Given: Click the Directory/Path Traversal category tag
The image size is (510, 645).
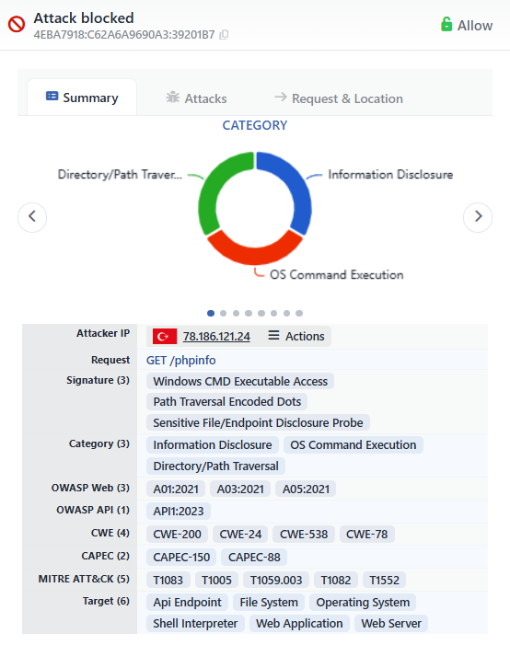Looking at the screenshot, I should tap(215, 466).
